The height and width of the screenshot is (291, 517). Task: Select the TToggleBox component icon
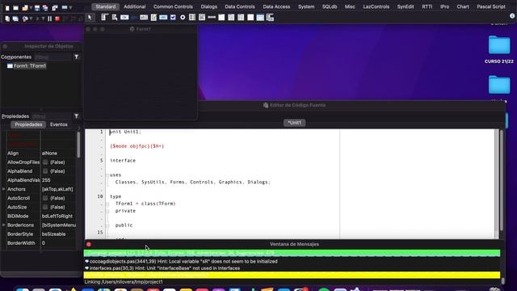click(x=163, y=18)
